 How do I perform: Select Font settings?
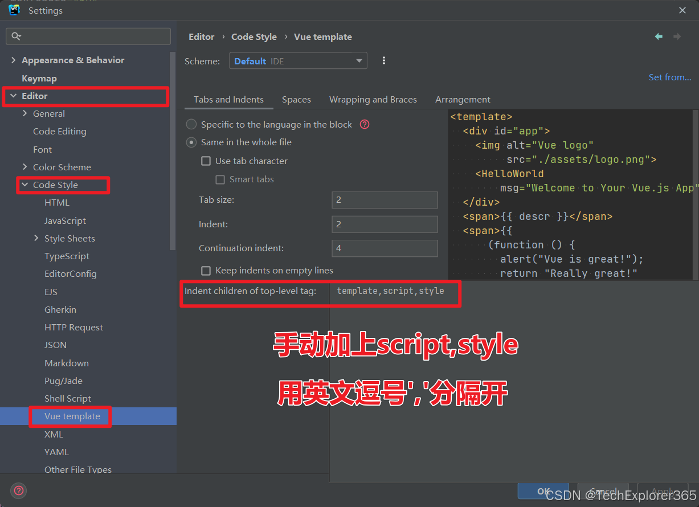click(42, 149)
